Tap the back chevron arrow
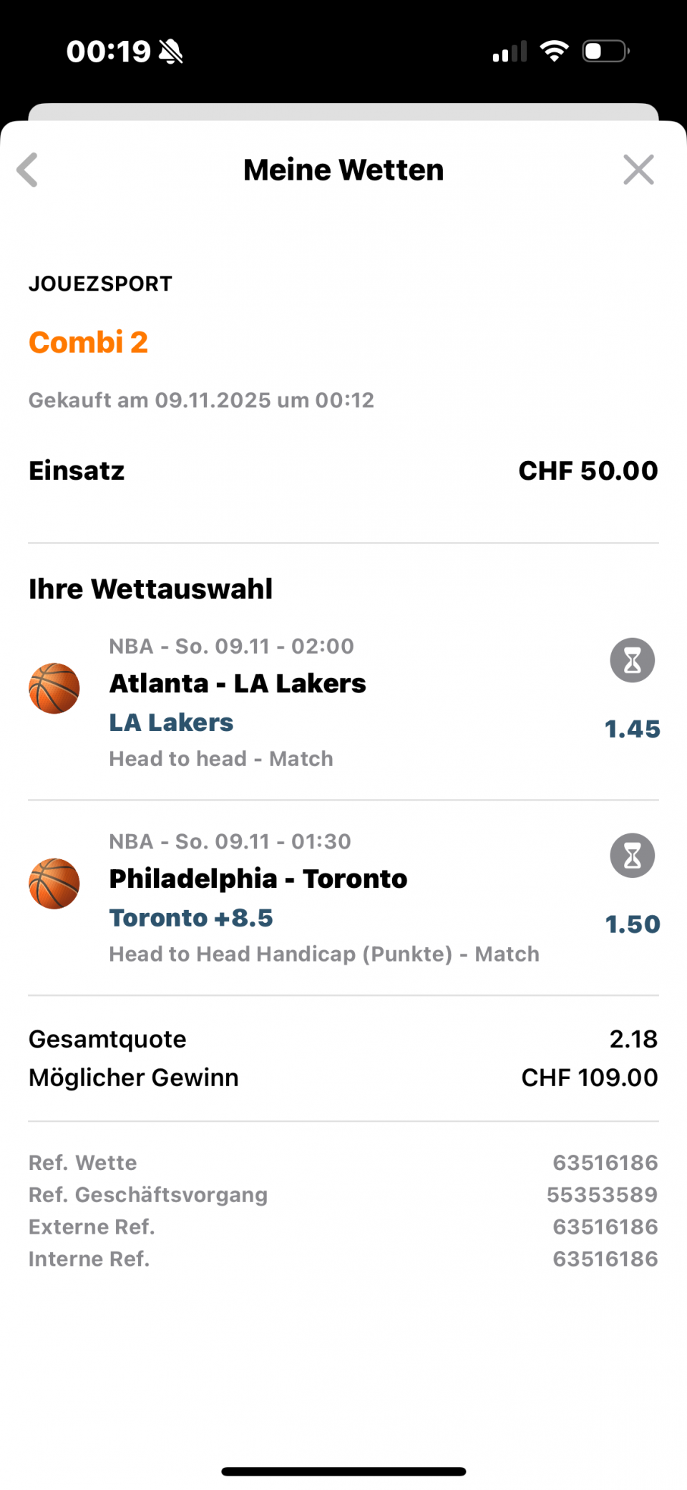 [27, 170]
